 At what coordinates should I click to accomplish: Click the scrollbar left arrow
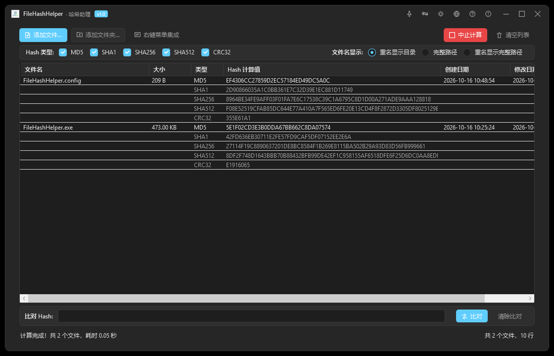coord(24,298)
